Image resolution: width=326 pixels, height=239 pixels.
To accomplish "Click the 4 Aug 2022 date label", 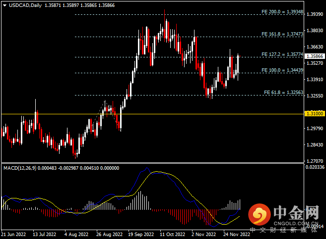I will (x=77, y=234).
